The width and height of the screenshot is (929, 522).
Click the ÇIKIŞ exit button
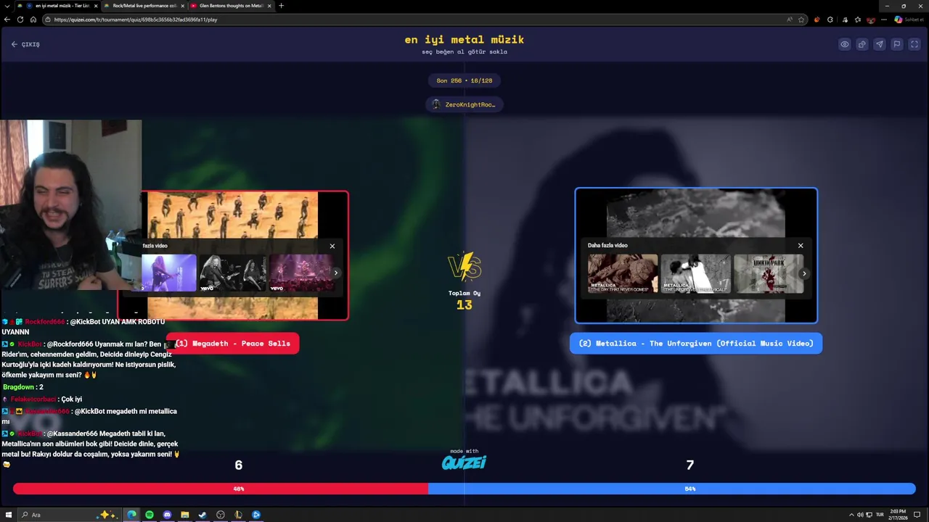coord(25,44)
